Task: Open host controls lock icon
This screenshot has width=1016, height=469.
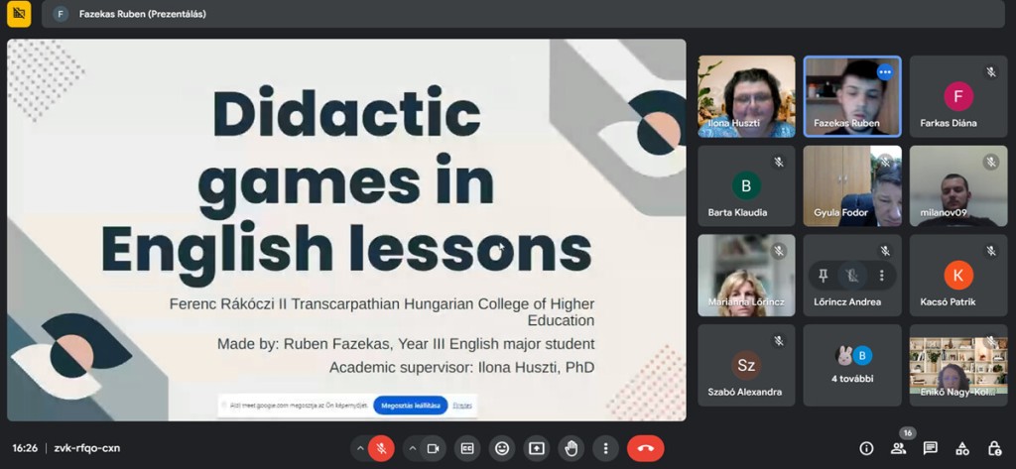Action: pyautogui.click(x=993, y=448)
